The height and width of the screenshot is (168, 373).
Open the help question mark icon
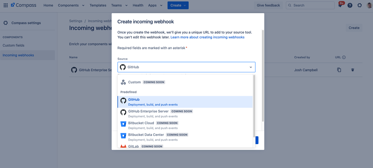coord(350,5)
